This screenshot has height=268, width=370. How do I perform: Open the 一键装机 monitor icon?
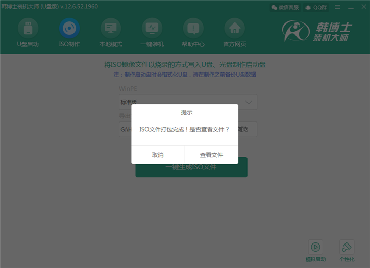pyautogui.click(x=152, y=29)
